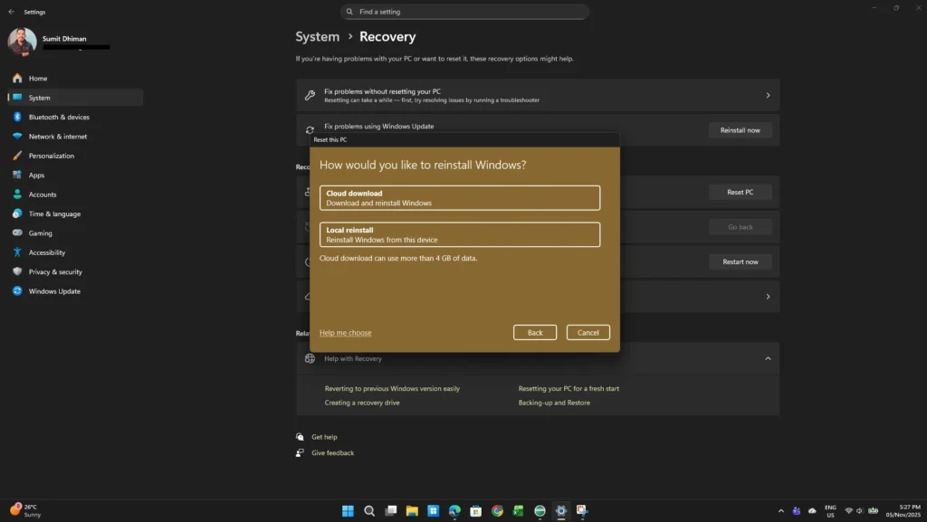Open Resetting your PC for fresh start link
The width and height of the screenshot is (927, 522).
[x=569, y=388]
